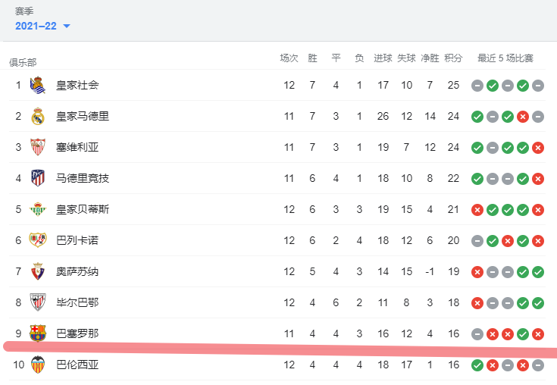The image size is (557, 385).
Task: Click 皇家马德里's red loss result icon
Action: (523, 117)
